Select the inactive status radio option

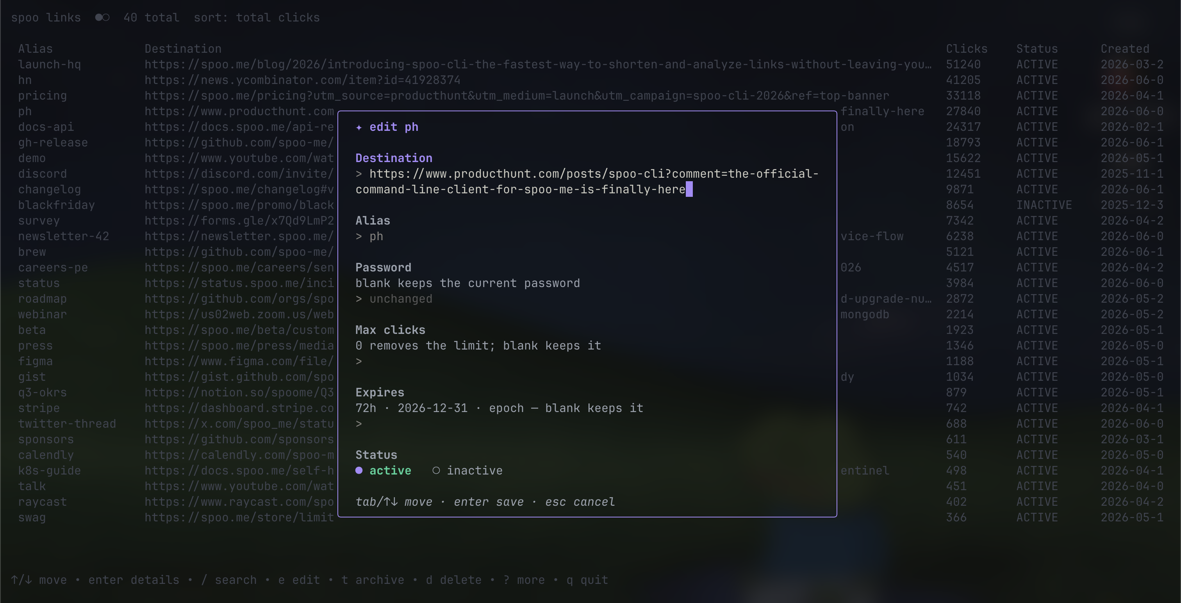tap(467, 471)
